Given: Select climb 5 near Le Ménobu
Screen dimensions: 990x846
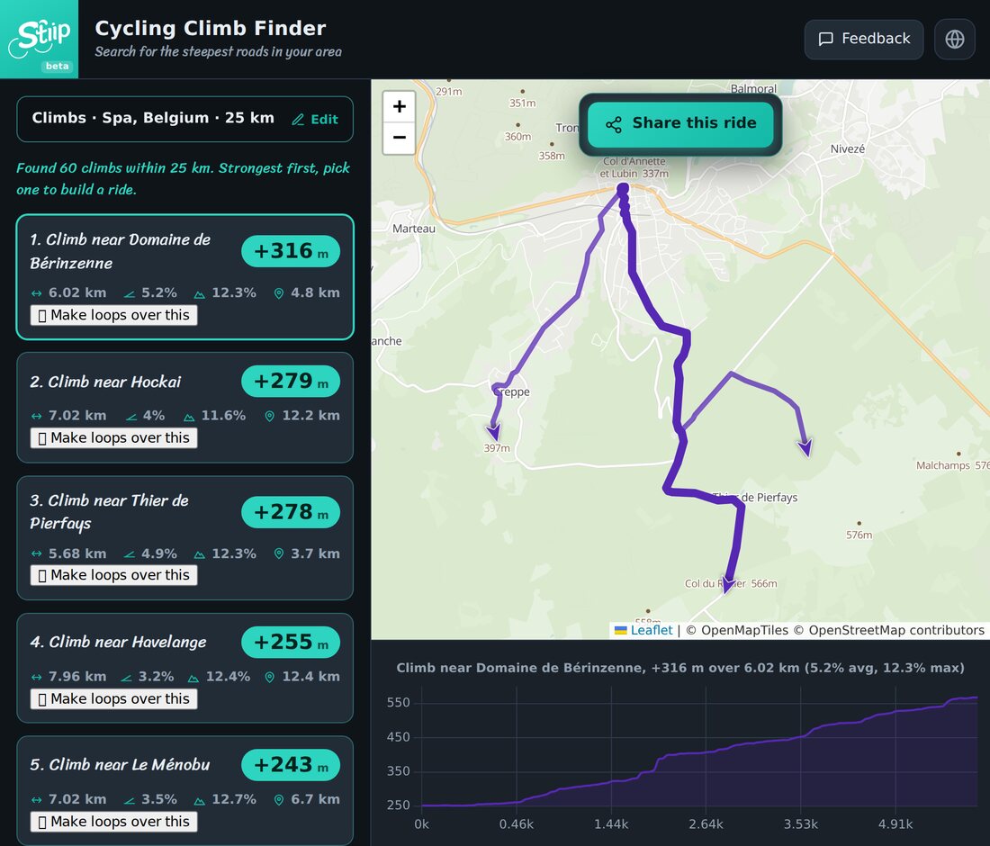Looking at the screenshot, I should [185, 790].
